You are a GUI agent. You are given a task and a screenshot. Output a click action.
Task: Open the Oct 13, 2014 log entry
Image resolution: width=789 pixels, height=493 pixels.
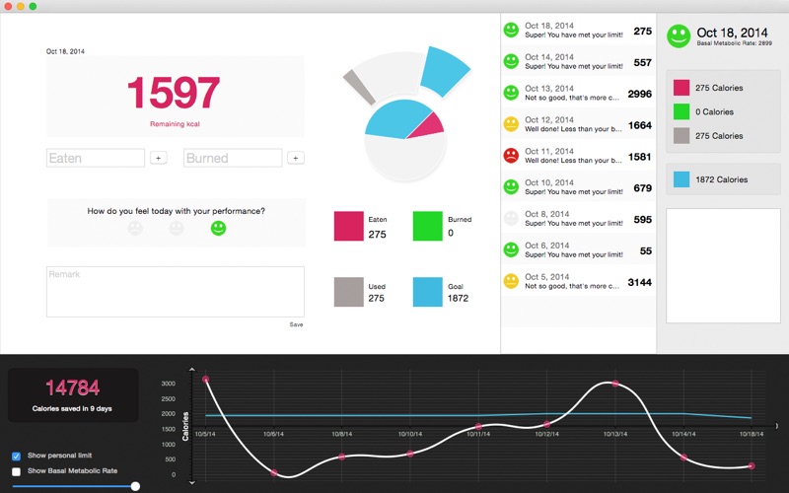pyautogui.click(x=578, y=93)
